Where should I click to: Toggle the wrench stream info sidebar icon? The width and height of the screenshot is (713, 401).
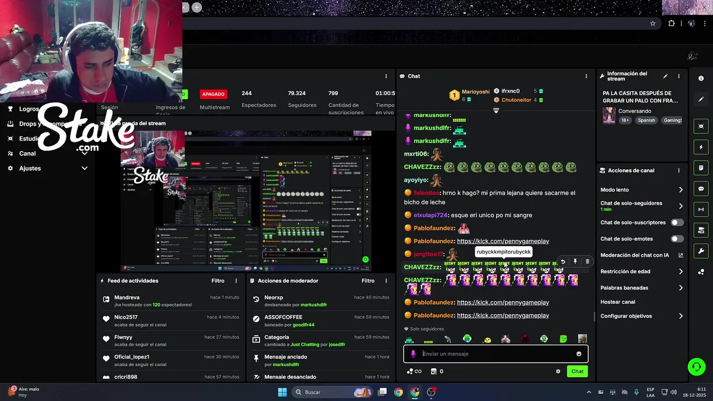pyautogui.click(x=701, y=251)
